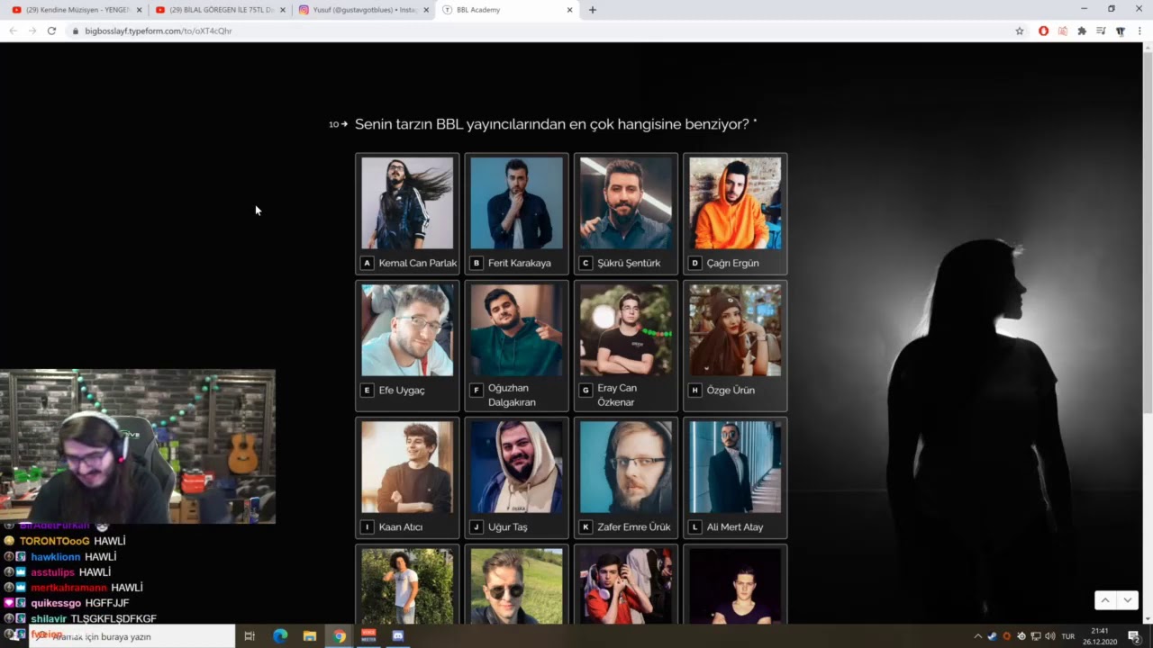The height and width of the screenshot is (648, 1153).
Task: Close the Kendine Müzisyen YouTube tab
Action: tap(139, 10)
